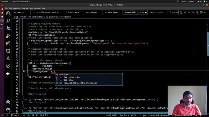Open the Testing flask view
Screen dimensions: 209x117
[8, 58]
